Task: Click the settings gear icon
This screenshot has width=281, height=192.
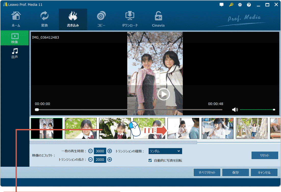Action: [240, 5]
